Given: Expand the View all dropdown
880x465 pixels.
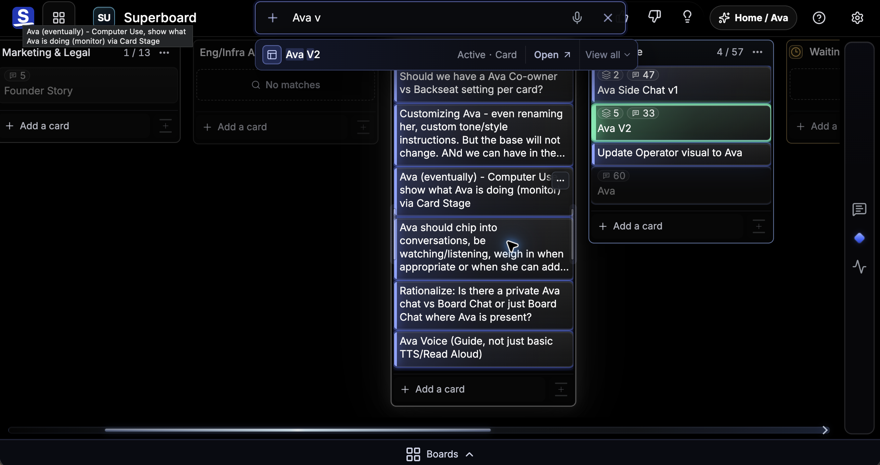Looking at the screenshot, I should [x=608, y=55].
